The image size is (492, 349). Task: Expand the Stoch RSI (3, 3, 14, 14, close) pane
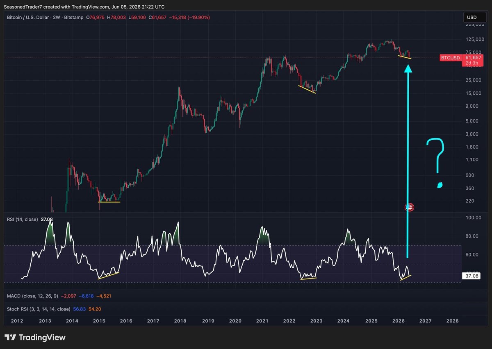pyautogui.click(x=39, y=309)
